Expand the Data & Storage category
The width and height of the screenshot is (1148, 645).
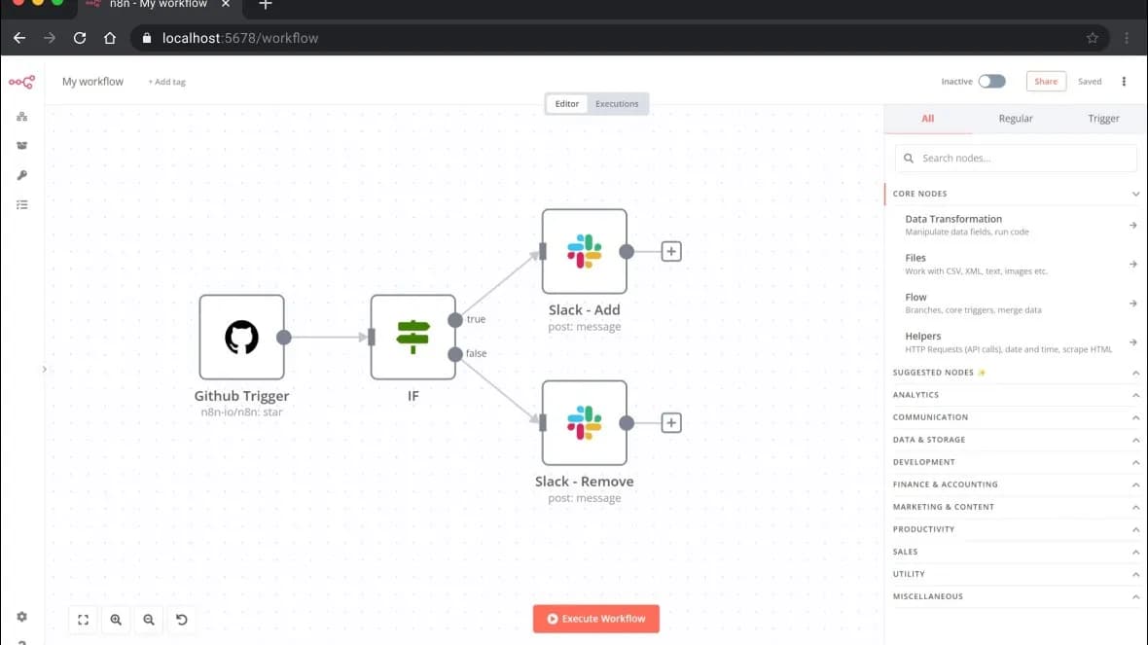(1016, 440)
